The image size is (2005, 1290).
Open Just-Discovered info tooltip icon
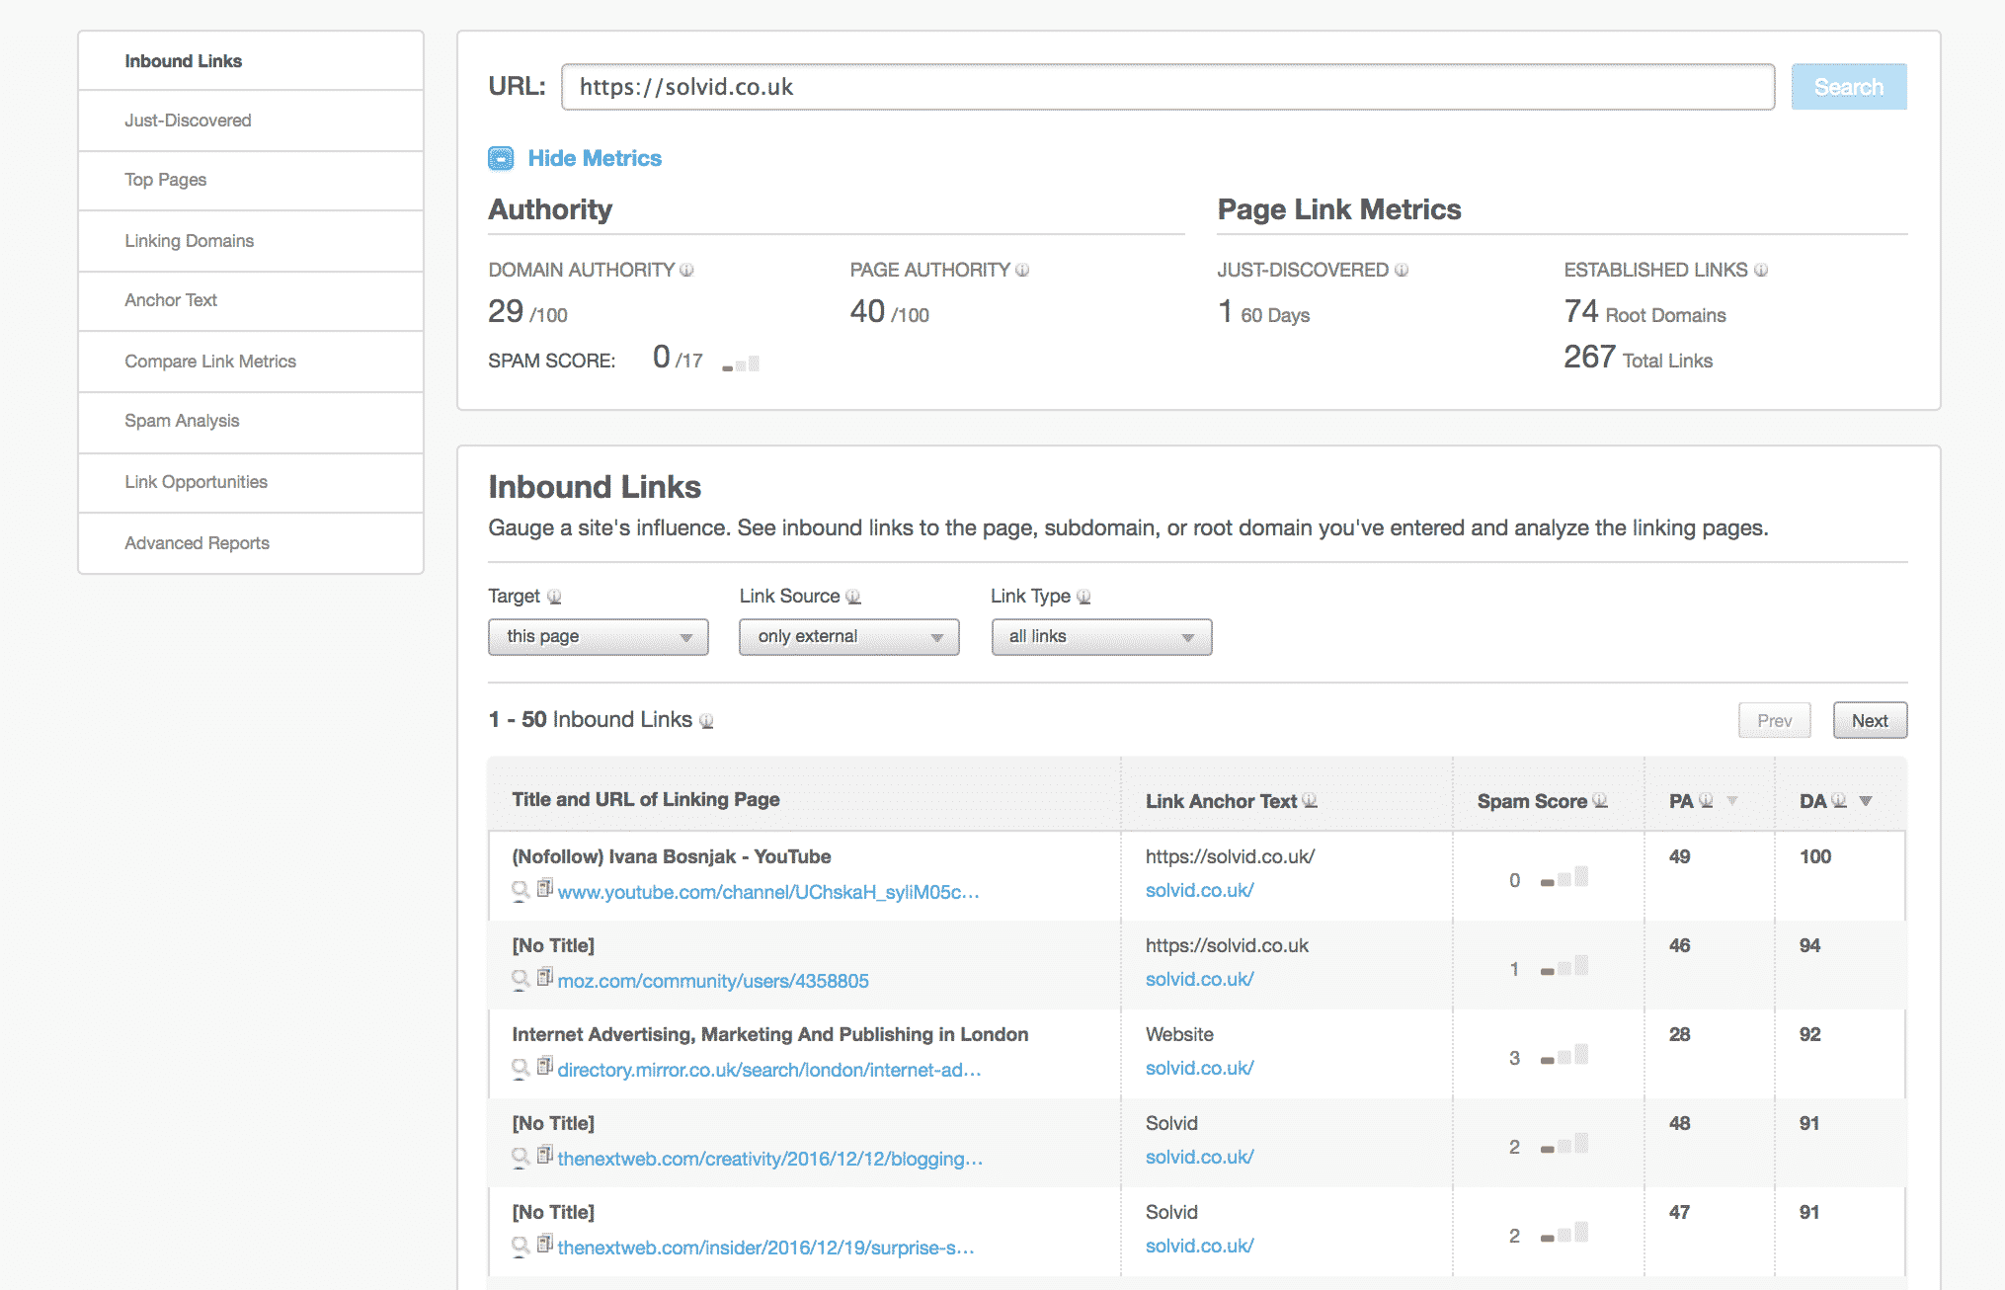click(1402, 270)
